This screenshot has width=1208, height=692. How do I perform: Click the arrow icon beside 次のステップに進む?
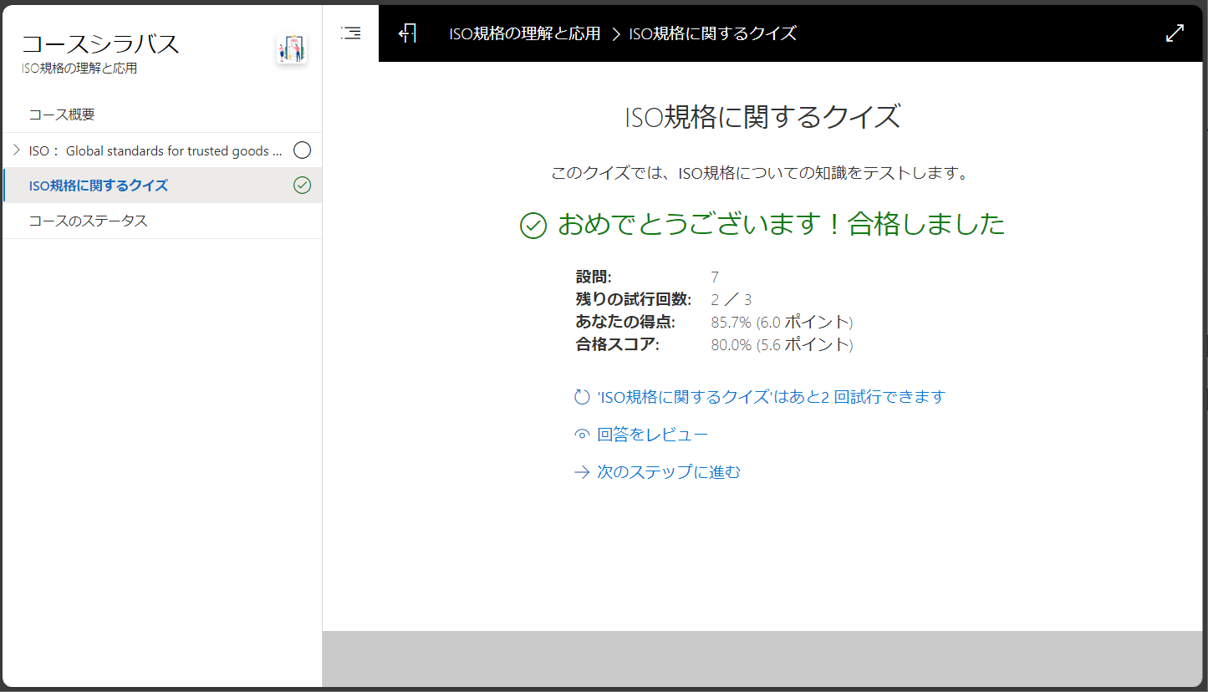point(582,472)
